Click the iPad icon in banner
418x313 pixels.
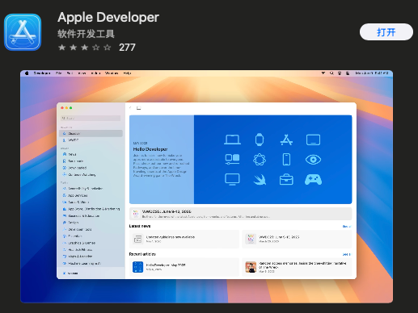coord(313,140)
